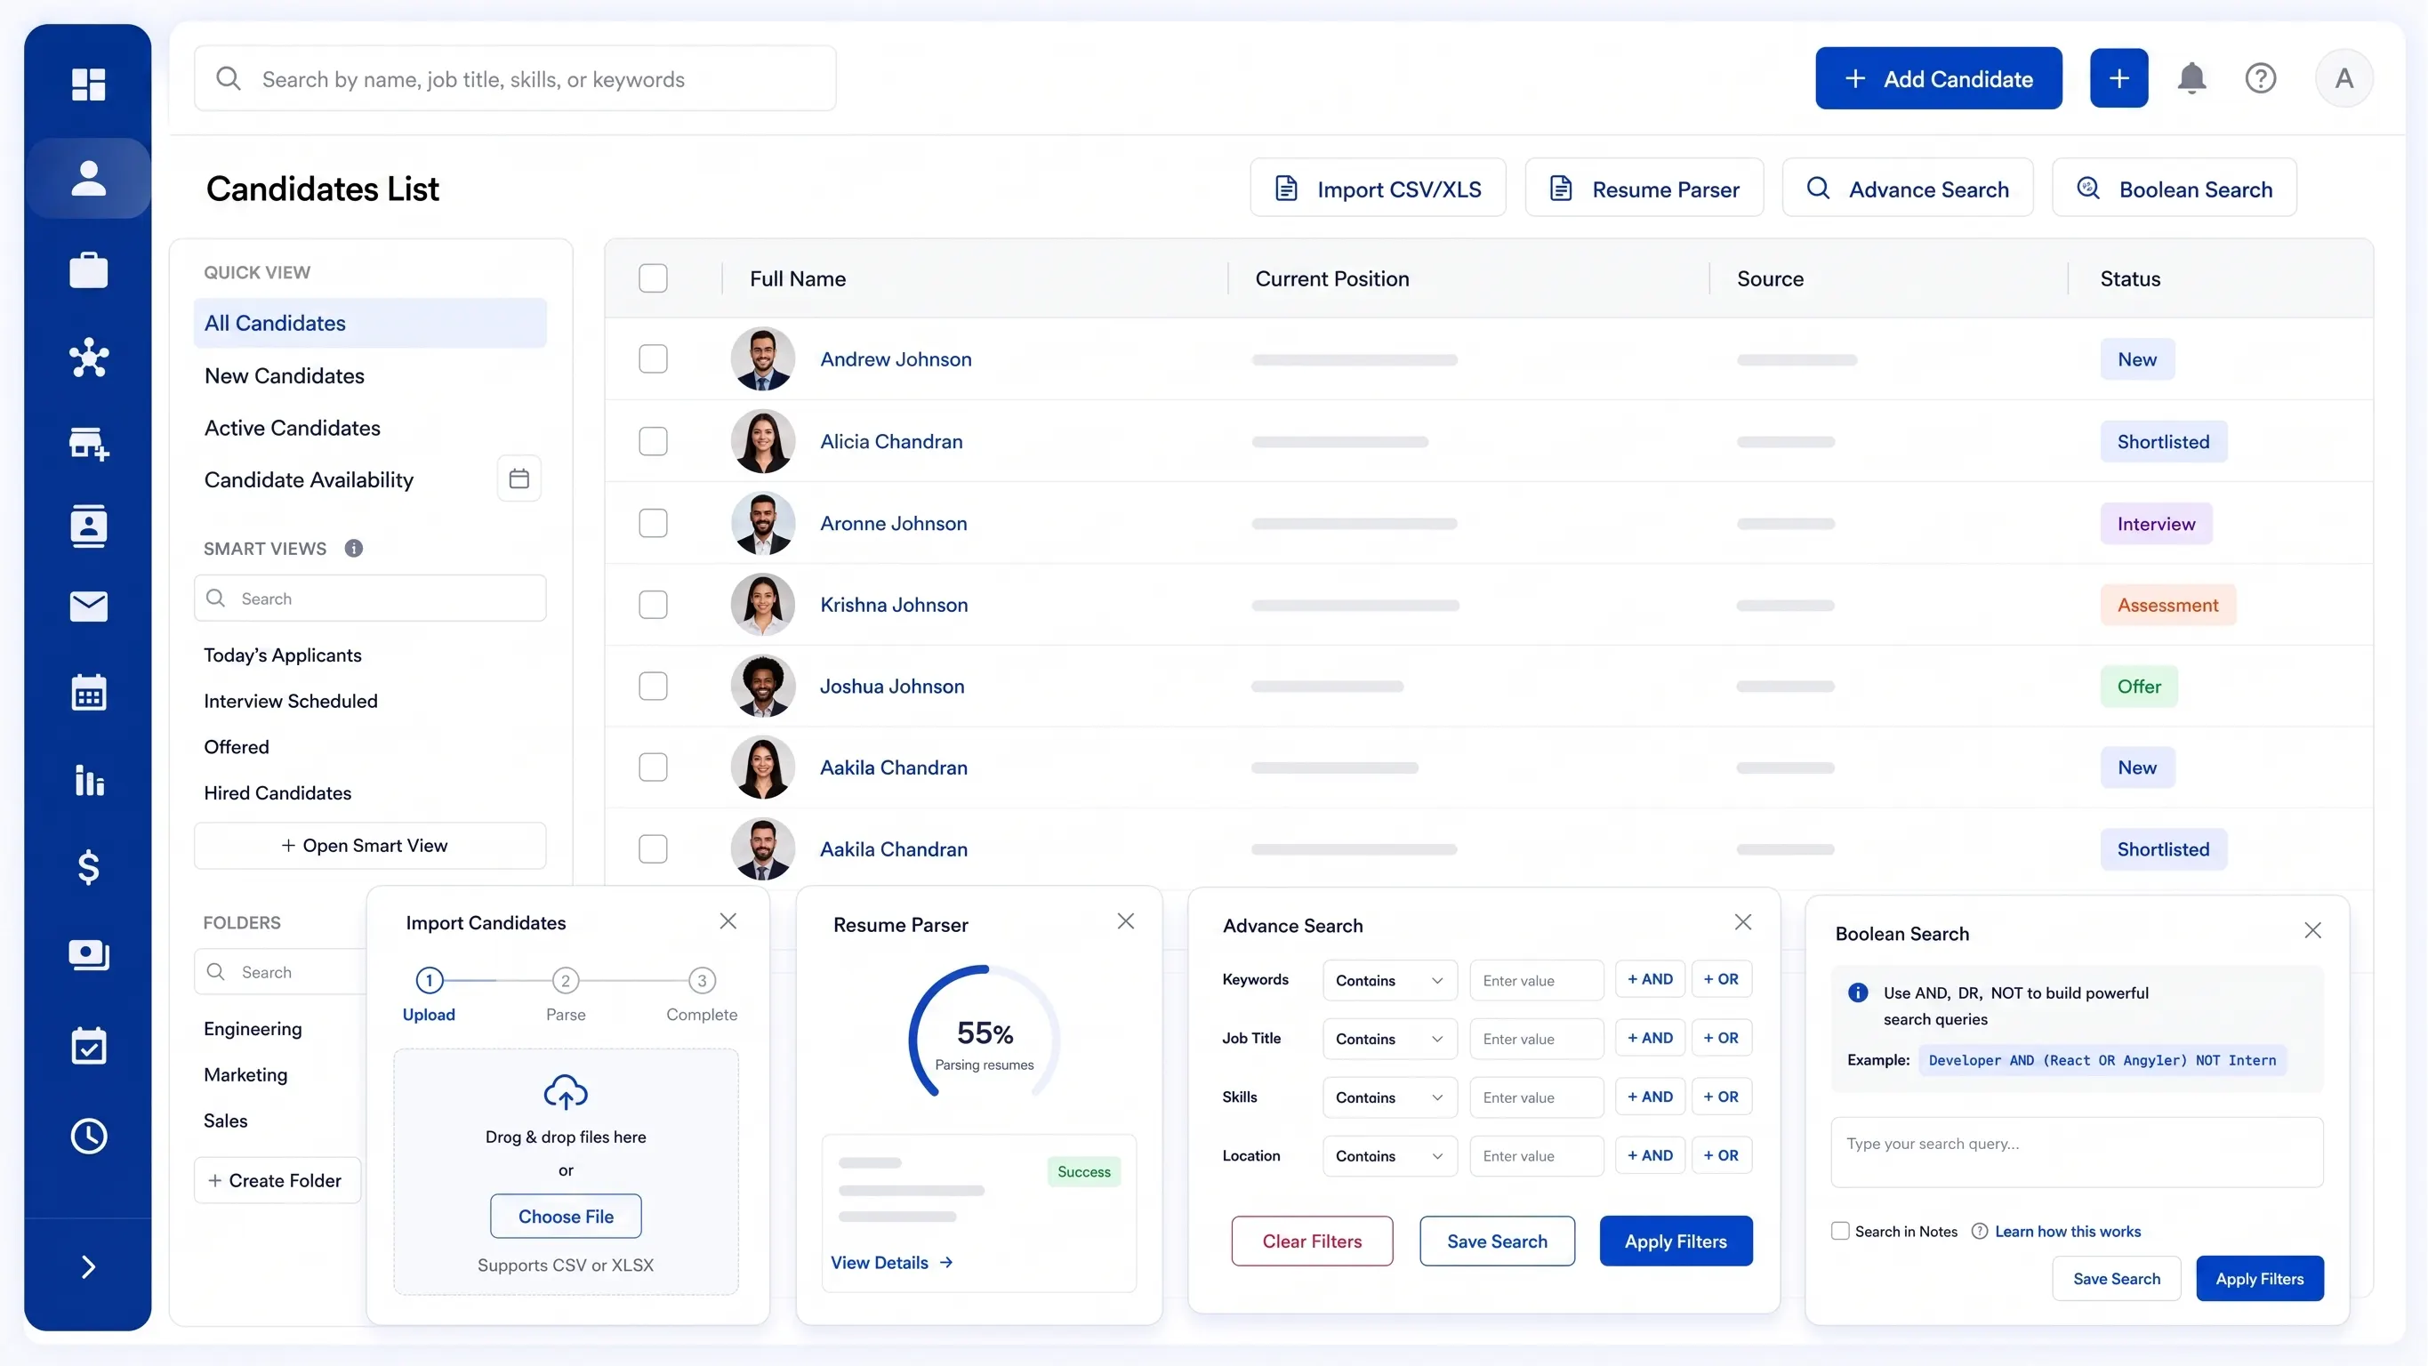The height and width of the screenshot is (1366, 2428).
Task: Close the Boolean Search panel
Action: coord(2312,930)
